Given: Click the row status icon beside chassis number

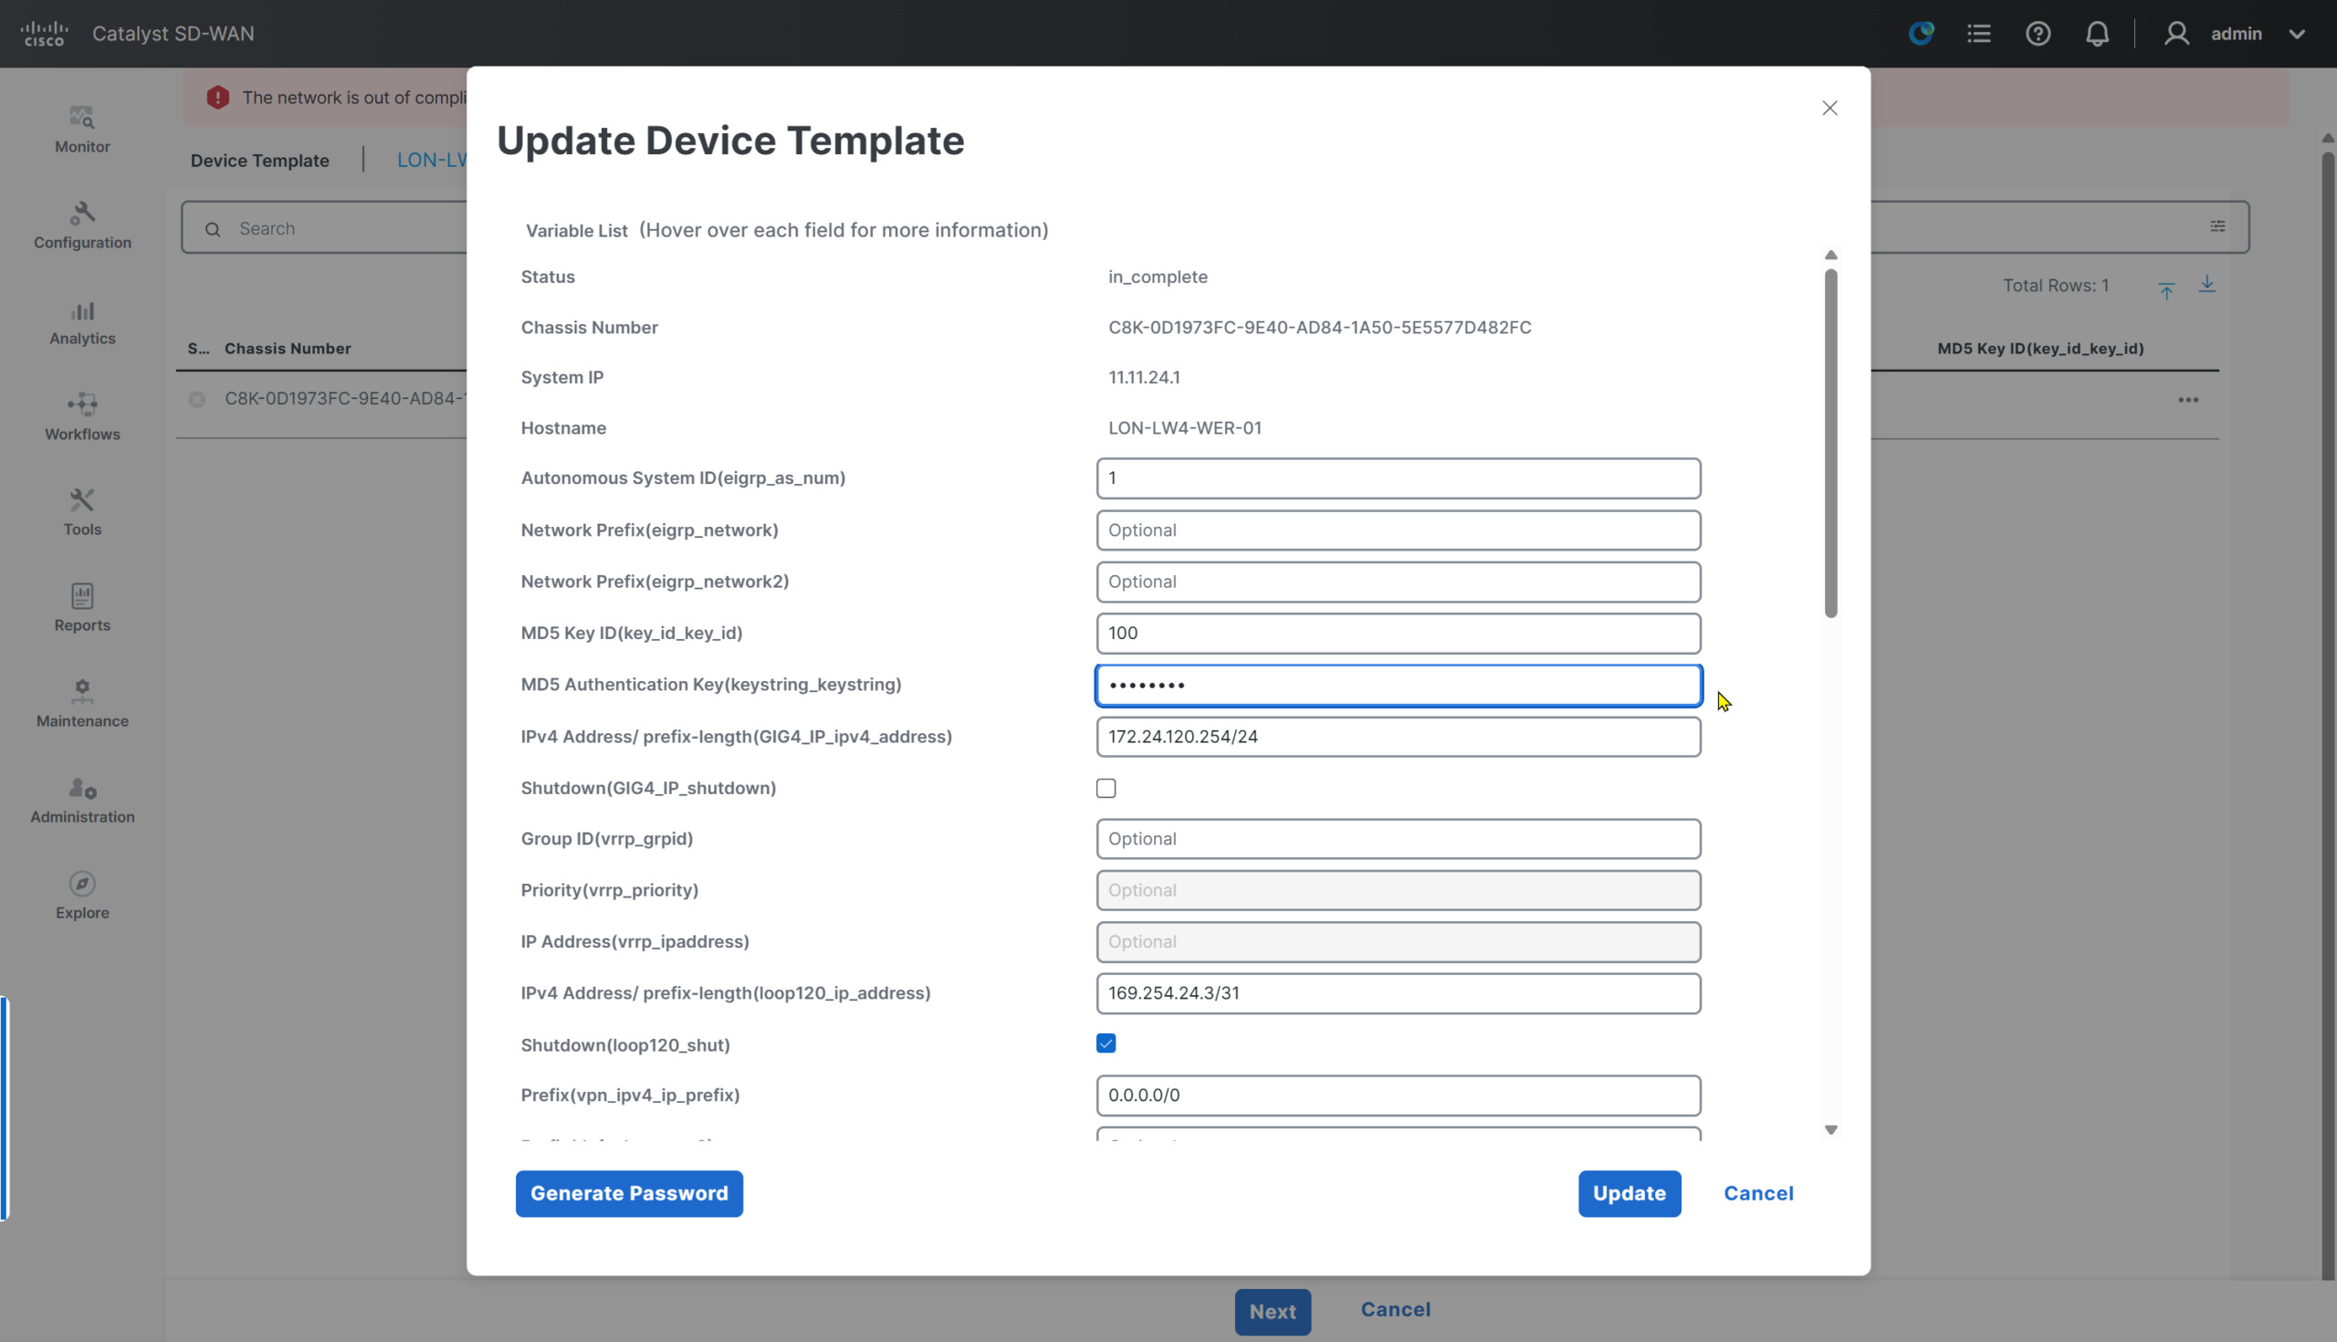Looking at the screenshot, I should [x=197, y=399].
